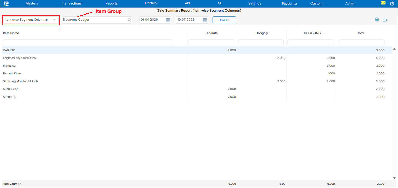This screenshot has height=188, width=398.
Task: Click the 10-07-2026 to-date field
Action: coord(192,20)
